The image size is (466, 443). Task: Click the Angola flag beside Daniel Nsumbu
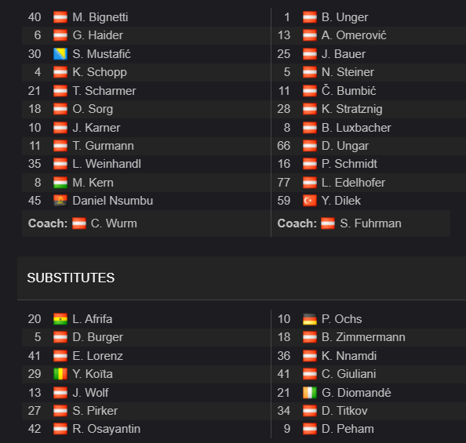tap(60, 201)
